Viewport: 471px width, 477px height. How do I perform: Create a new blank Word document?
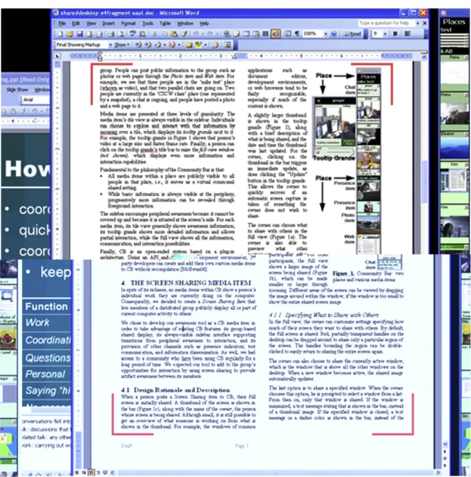(x=60, y=34)
